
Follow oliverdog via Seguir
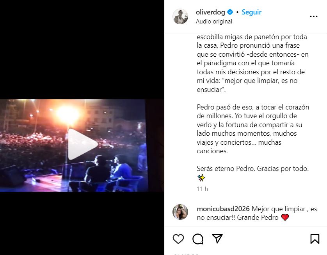(252, 12)
